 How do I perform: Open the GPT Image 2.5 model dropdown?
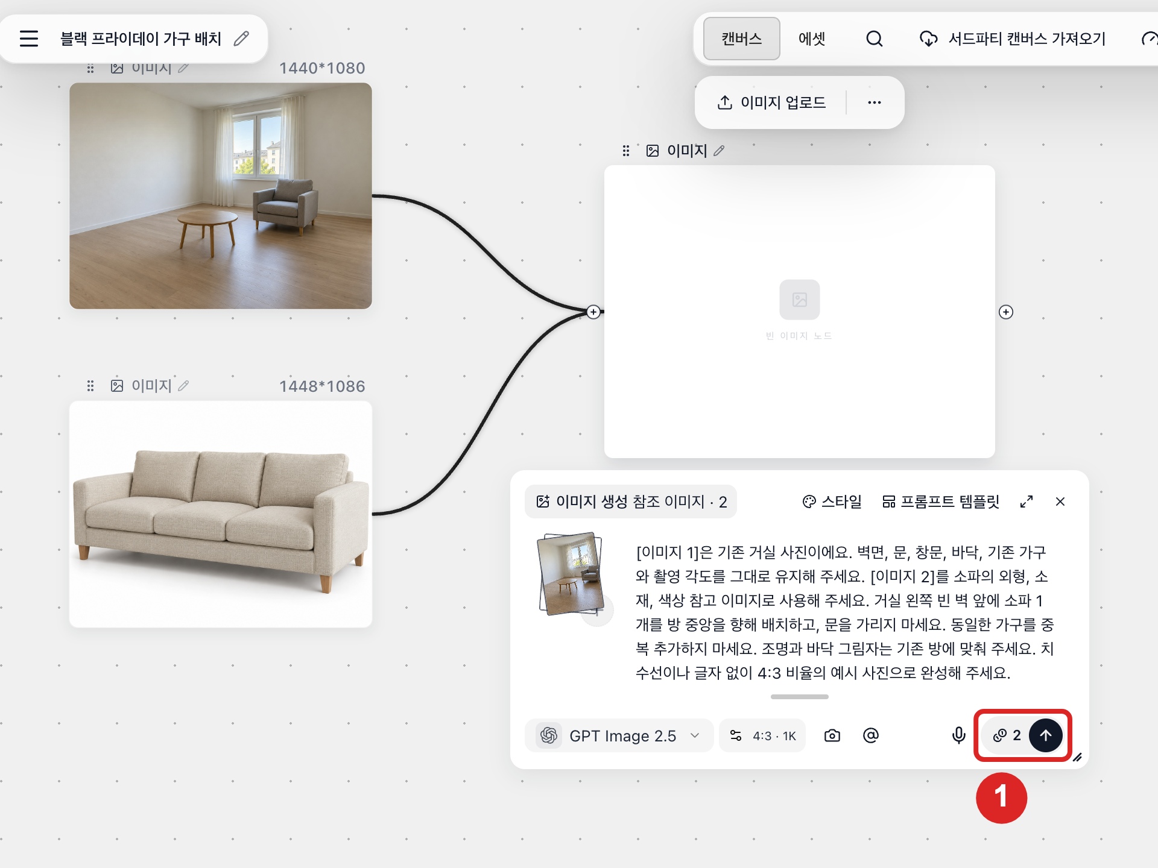pos(619,735)
